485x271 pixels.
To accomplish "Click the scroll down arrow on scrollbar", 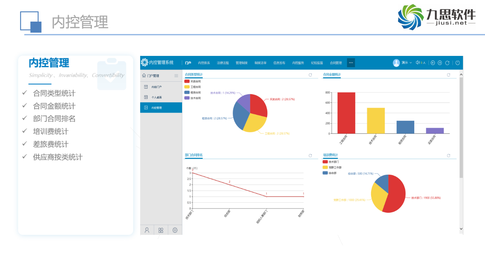I will click(461, 229).
